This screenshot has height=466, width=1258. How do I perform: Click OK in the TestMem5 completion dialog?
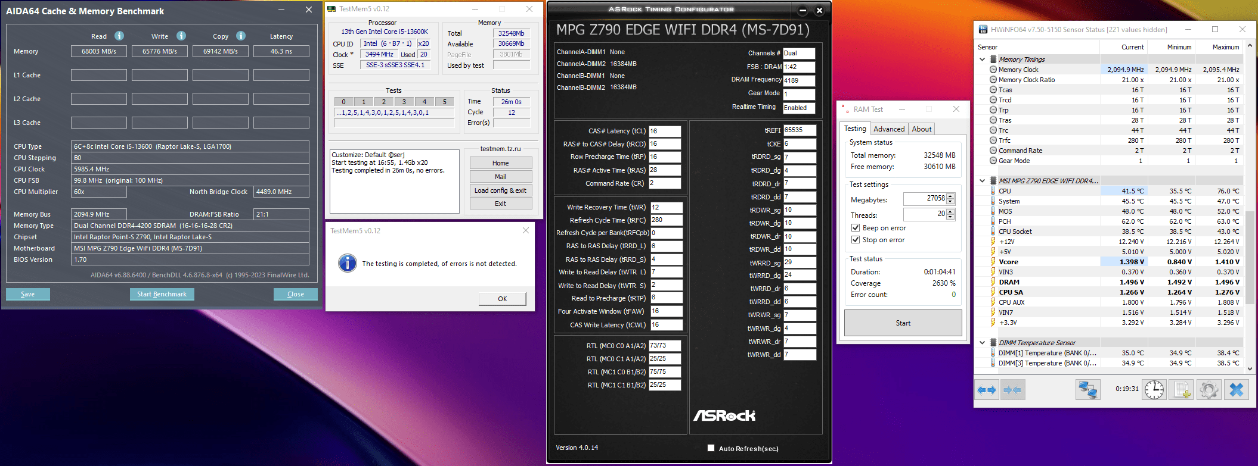pyautogui.click(x=503, y=299)
